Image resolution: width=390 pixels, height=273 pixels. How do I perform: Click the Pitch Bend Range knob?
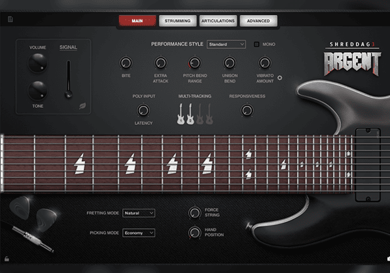coord(194,63)
